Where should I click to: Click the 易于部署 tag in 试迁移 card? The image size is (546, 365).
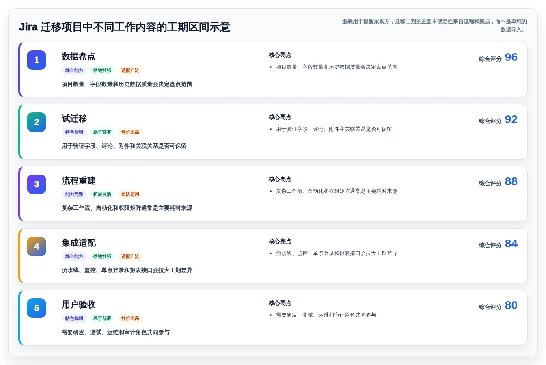[102, 132]
